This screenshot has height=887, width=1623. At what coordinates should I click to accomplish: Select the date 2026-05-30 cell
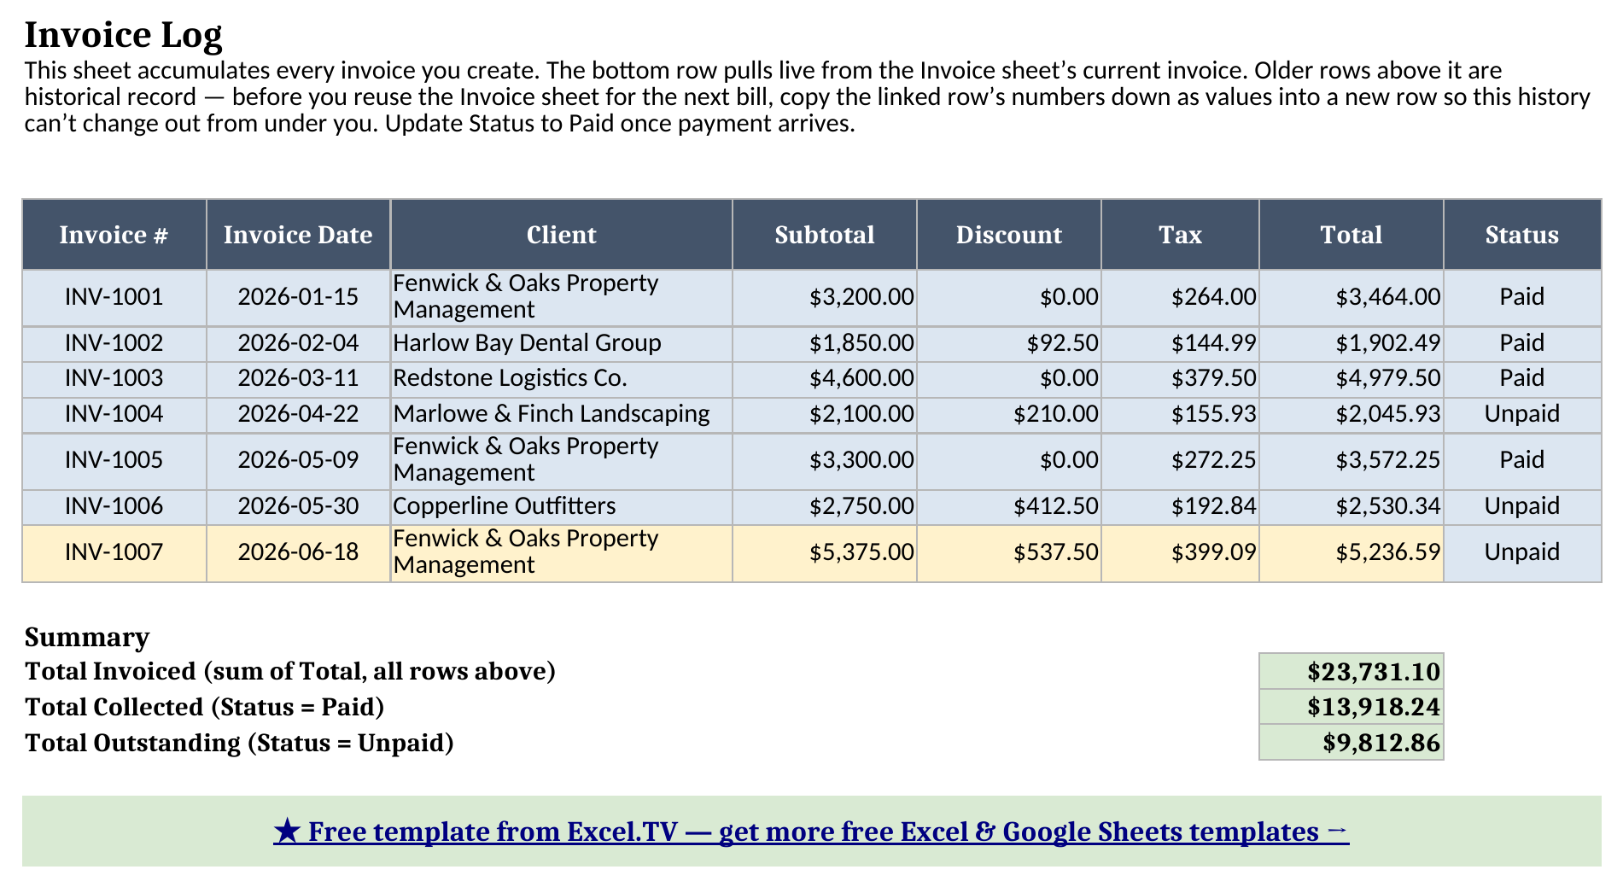click(x=298, y=506)
